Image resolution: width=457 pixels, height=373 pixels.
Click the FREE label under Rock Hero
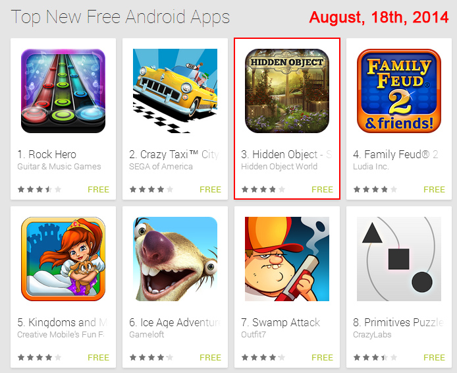click(99, 190)
